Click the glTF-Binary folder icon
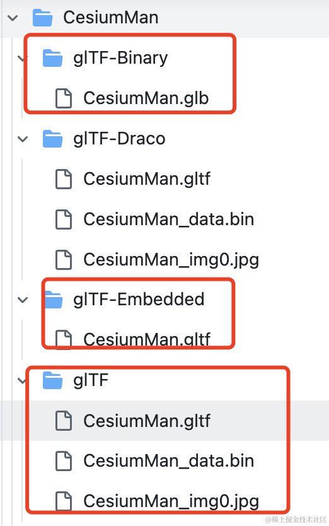The image size is (329, 526). pyautogui.click(x=53, y=57)
